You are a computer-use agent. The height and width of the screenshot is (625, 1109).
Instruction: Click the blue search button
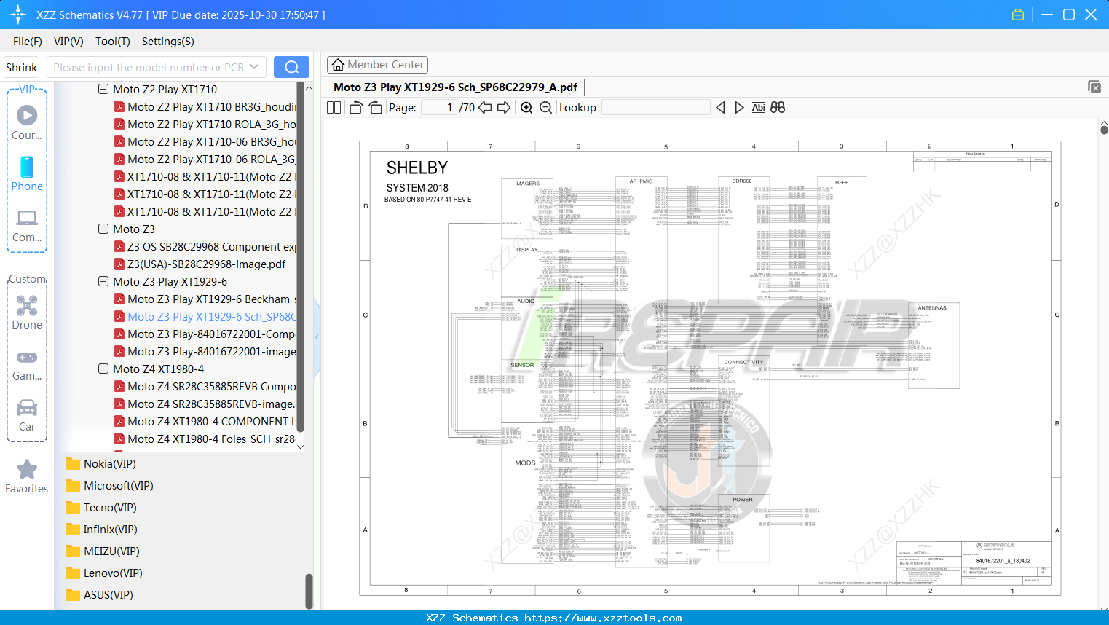pos(291,67)
